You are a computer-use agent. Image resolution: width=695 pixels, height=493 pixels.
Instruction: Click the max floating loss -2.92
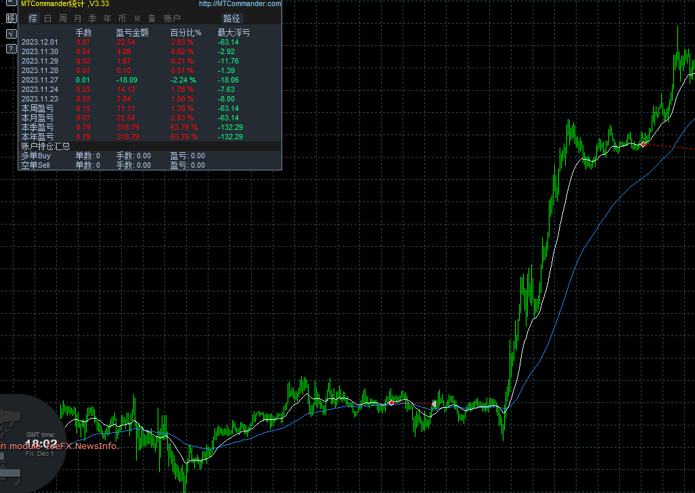tap(226, 51)
